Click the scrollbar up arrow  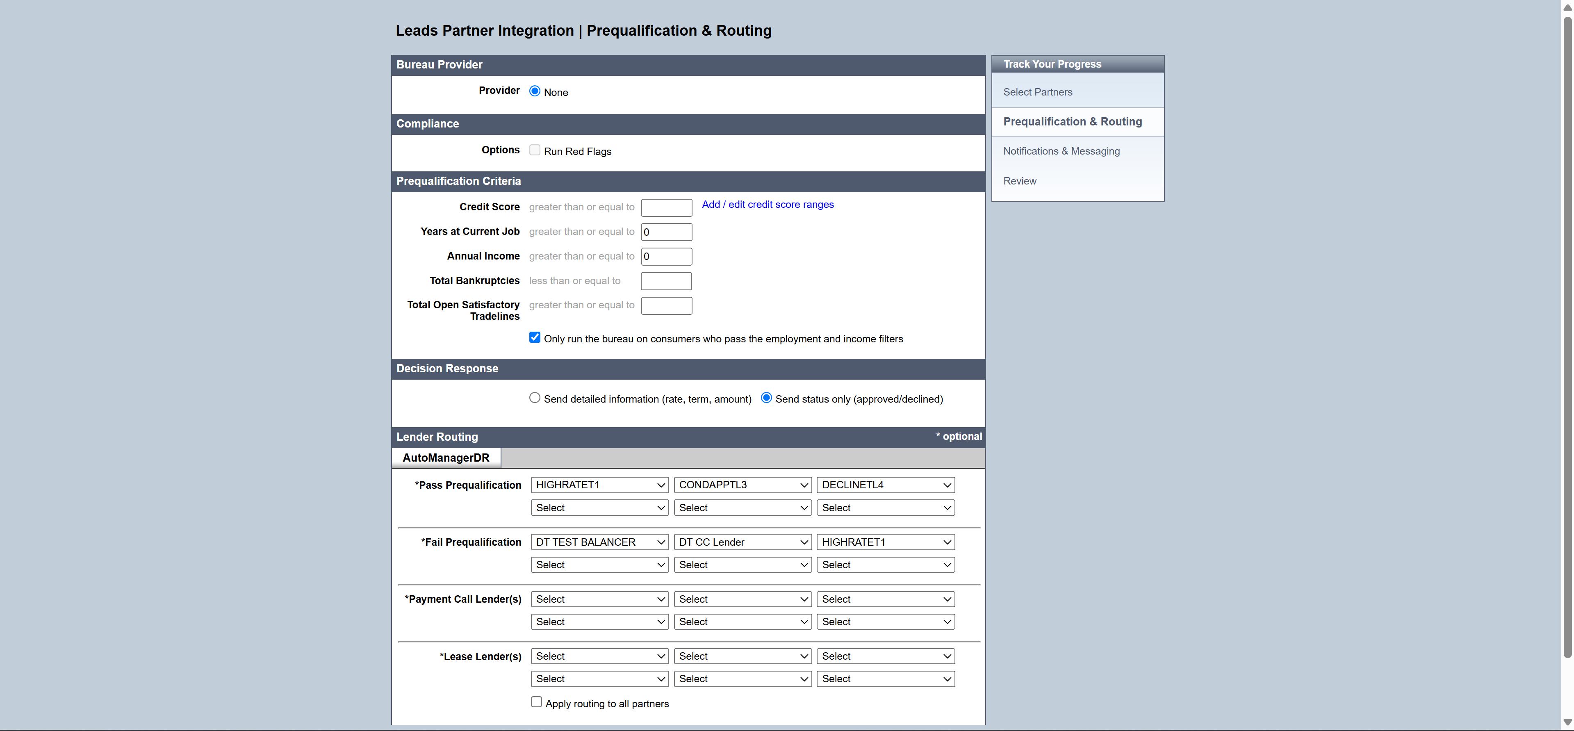[1567, 7]
